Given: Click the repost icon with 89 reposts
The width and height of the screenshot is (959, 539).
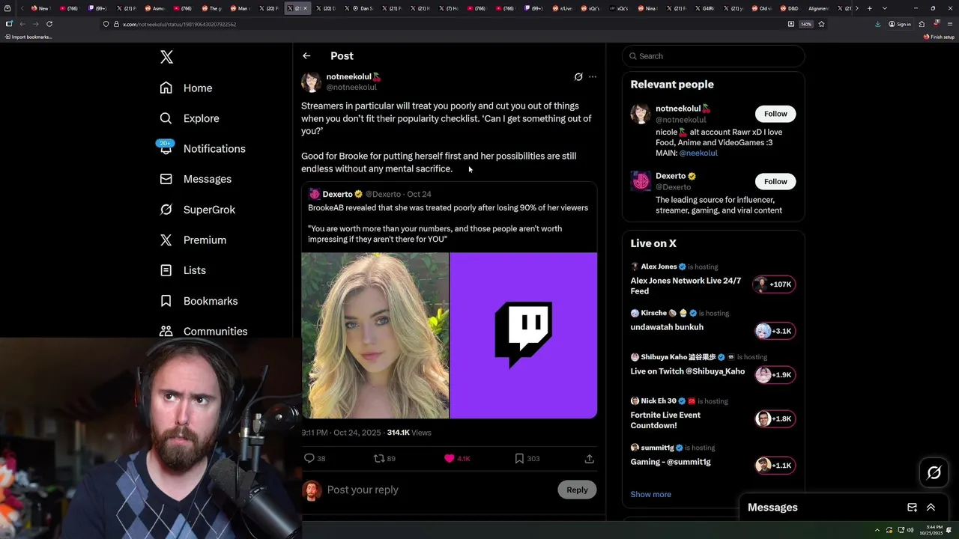Looking at the screenshot, I should pos(379,458).
